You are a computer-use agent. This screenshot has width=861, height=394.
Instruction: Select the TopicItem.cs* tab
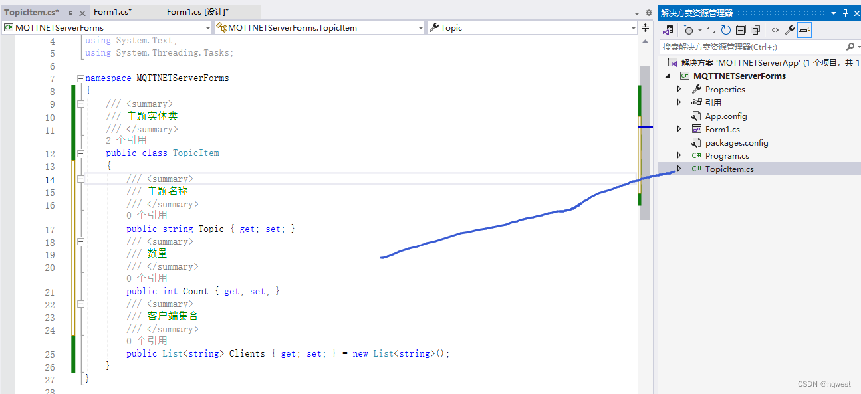click(x=31, y=12)
